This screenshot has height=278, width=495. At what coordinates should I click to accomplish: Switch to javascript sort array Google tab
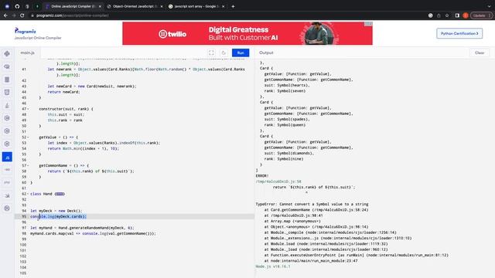pos(196,6)
